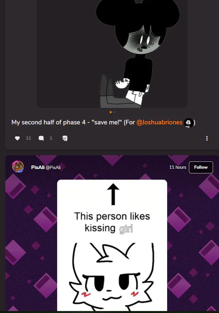
Task: Click the PisAli display name
Action: (x=38, y=167)
